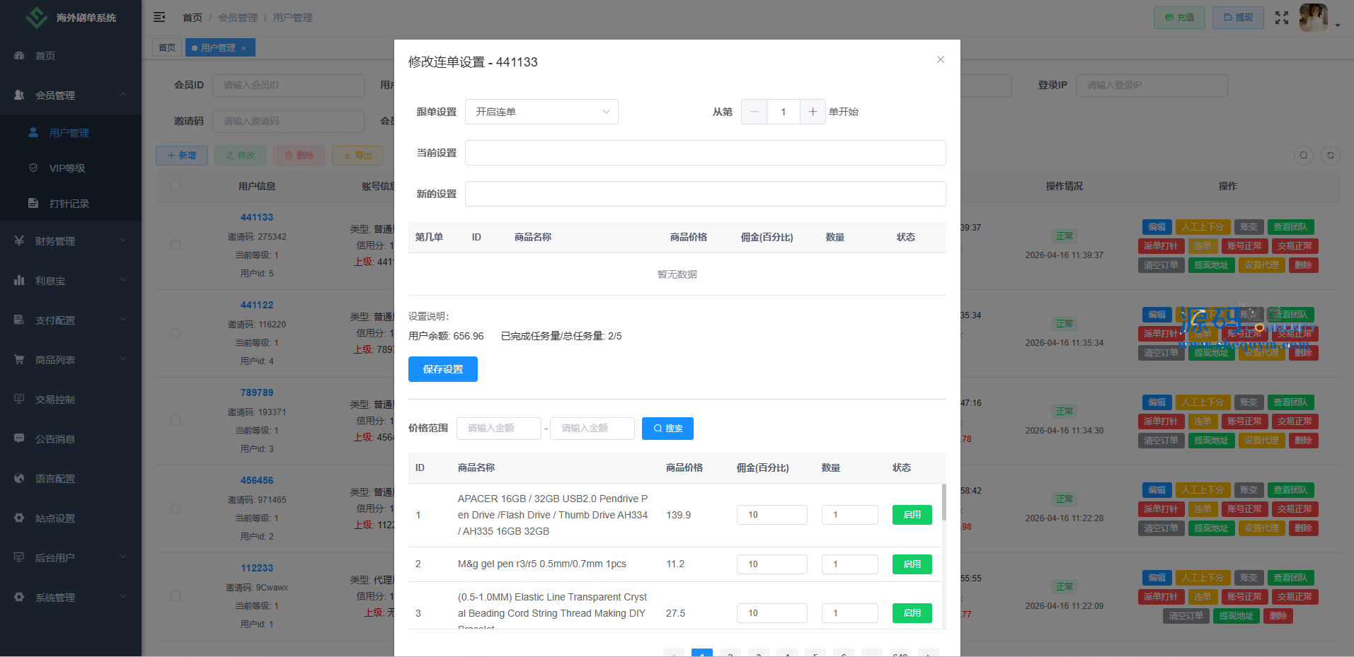The width and height of the screenshot is (1354, 657).
Task: Click the user avatar in top-right corner
Action: (1313, 18)
